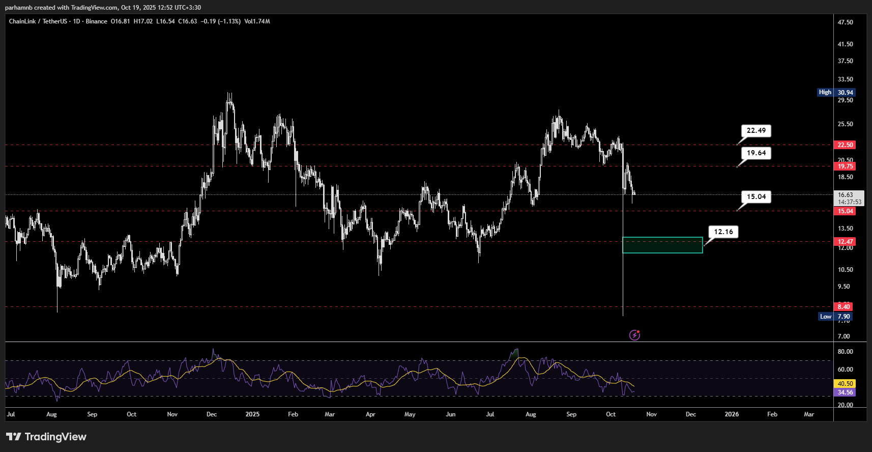Click the yellow 40.50 RSI average label

[845, 384]
